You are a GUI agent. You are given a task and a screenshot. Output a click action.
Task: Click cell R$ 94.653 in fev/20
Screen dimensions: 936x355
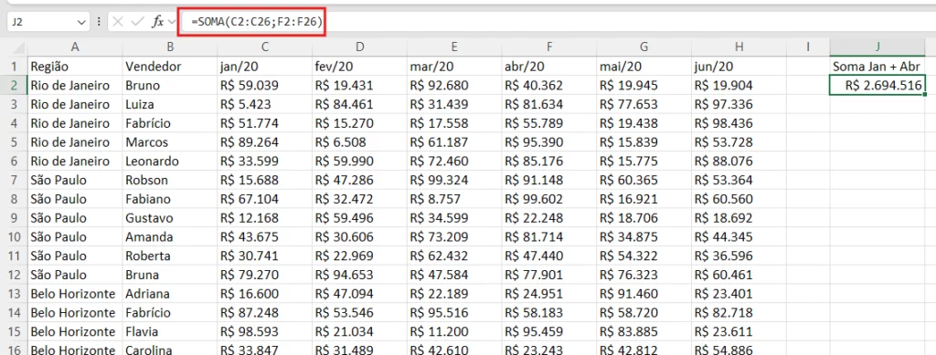point(359,276)
